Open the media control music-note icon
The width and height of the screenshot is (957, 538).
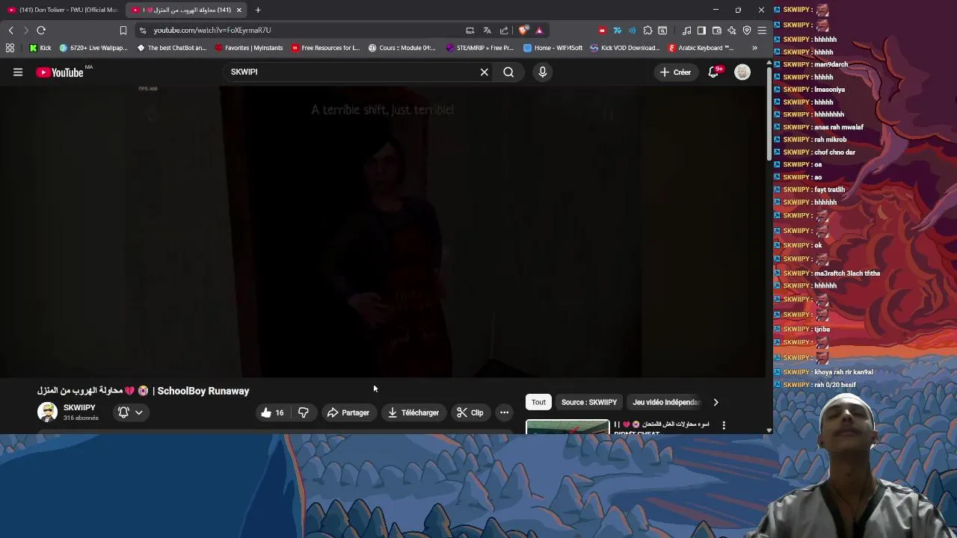click(686, 30)
